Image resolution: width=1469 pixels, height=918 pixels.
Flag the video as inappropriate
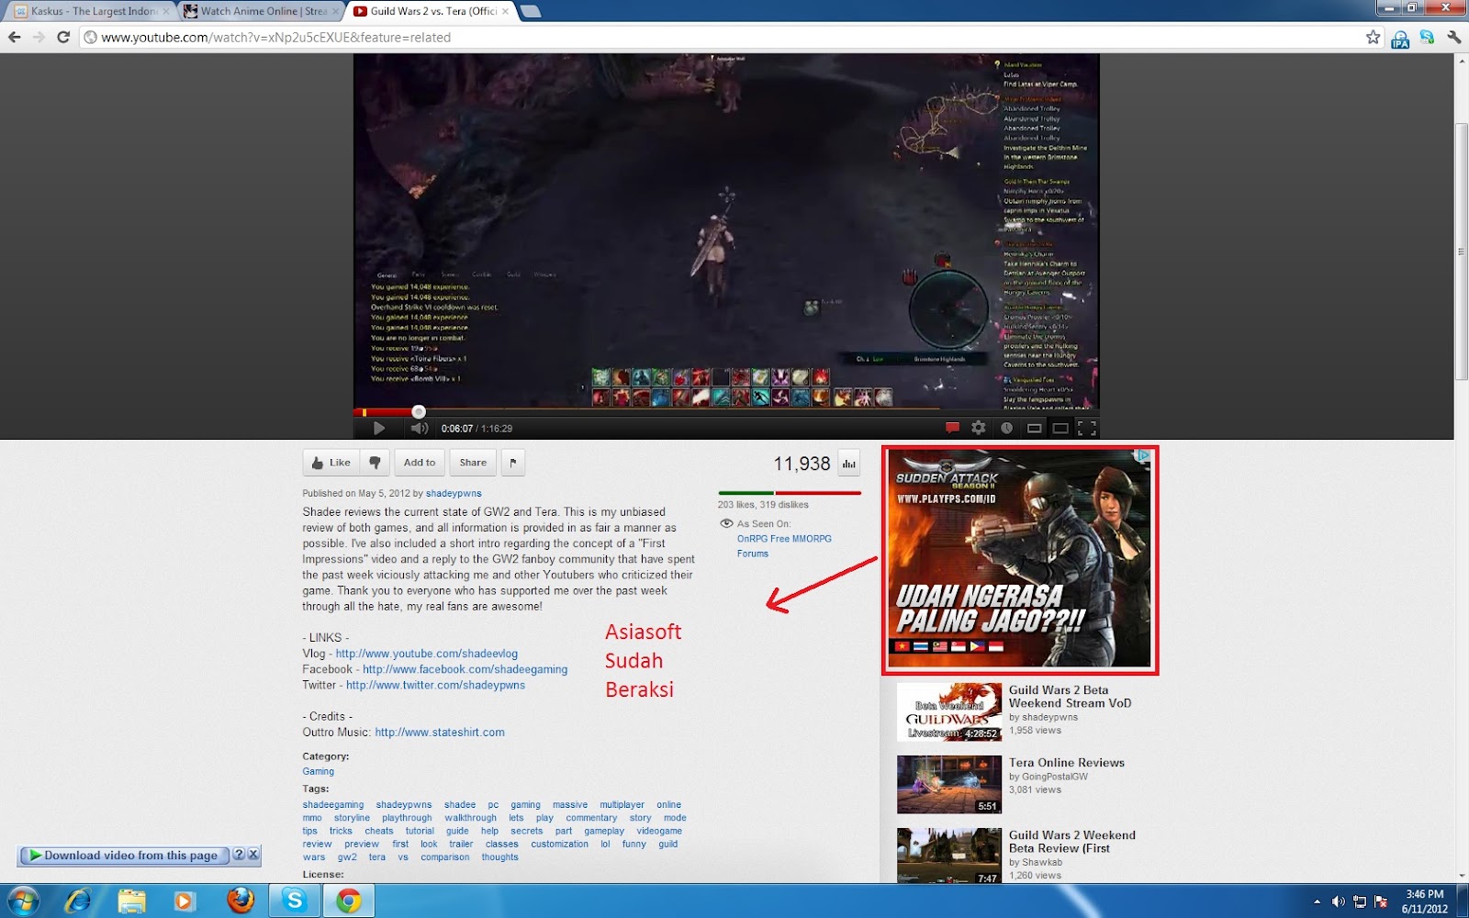point(513,463)
